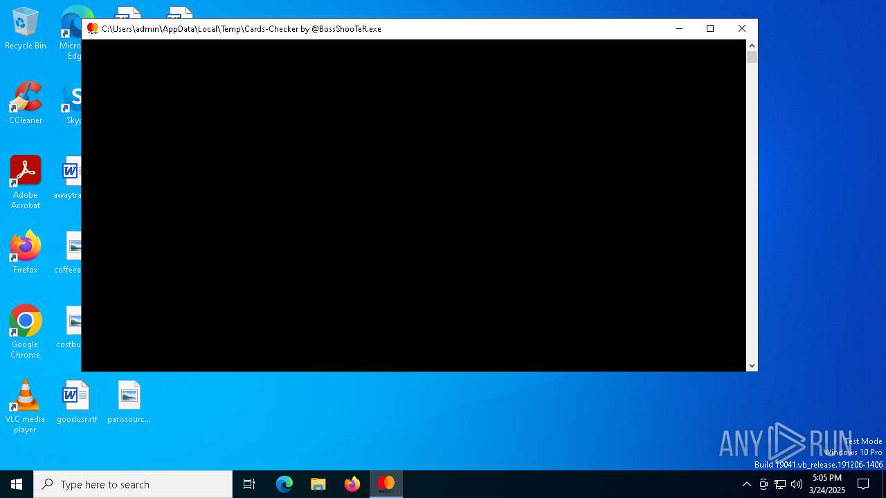The height and width of the screenshot is (498, 886).
Task: Open the network status tray icon
Action: tap(780, 484)
